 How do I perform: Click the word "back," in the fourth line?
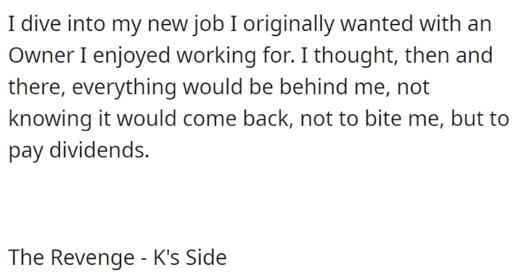pos(268,119)
